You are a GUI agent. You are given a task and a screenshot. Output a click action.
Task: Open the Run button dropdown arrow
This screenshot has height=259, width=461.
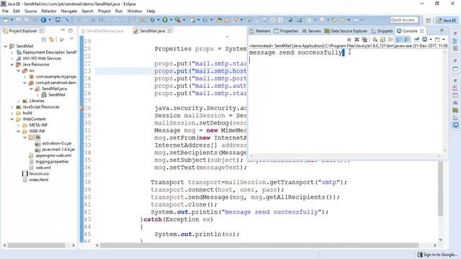[171, 20]
